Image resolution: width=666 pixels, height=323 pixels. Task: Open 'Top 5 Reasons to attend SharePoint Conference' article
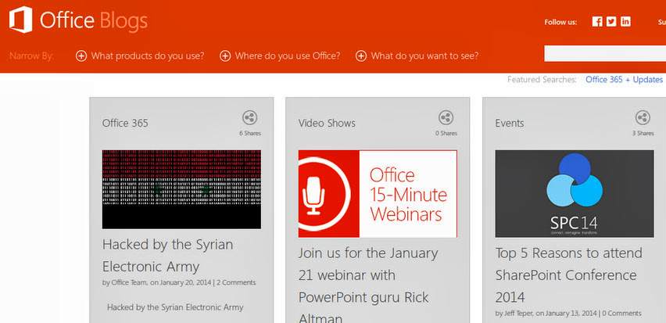[x=569, y=275]
